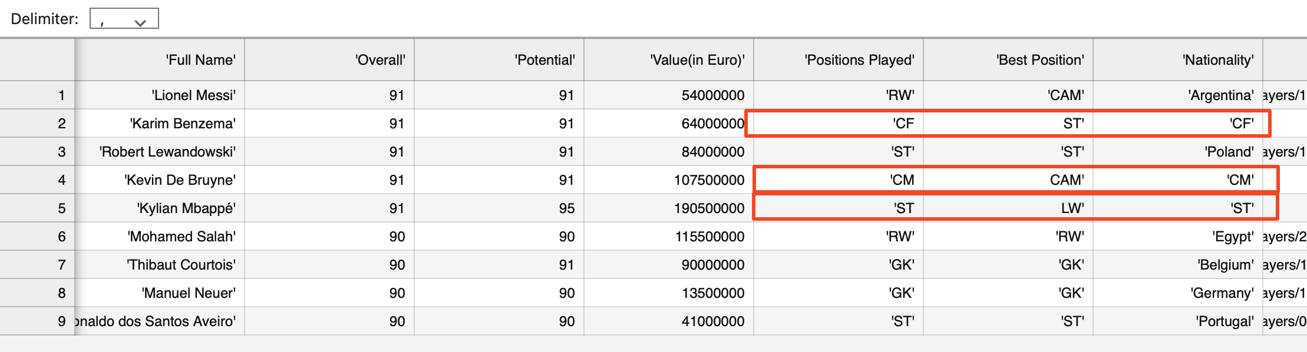
Task: Click the 'Full Name' column header
Action: click(160, 60)
